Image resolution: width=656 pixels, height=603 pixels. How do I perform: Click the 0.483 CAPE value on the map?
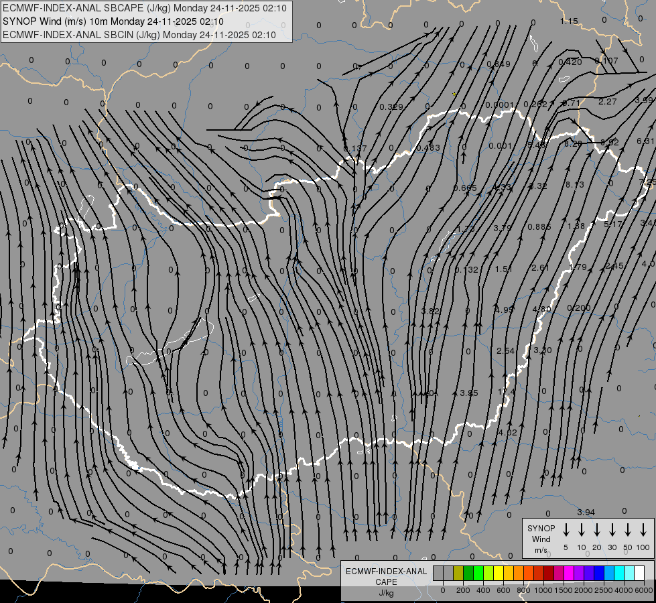tap(428, 147)
